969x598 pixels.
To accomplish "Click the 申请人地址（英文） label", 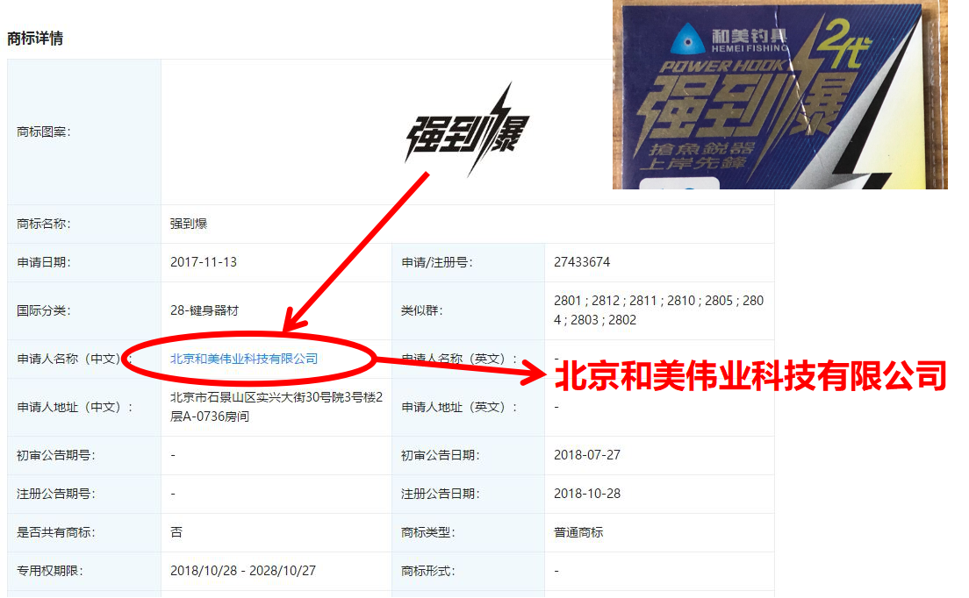I will [x=459, y=407].
